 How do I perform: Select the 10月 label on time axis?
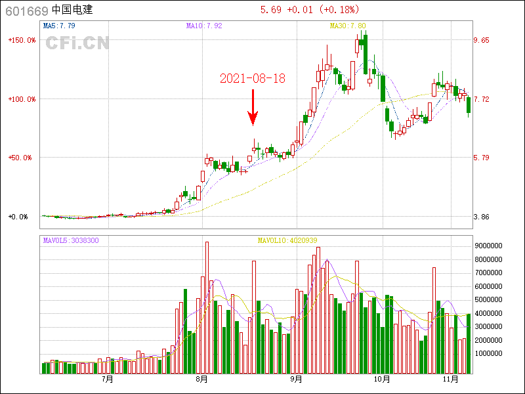(382, 380)
